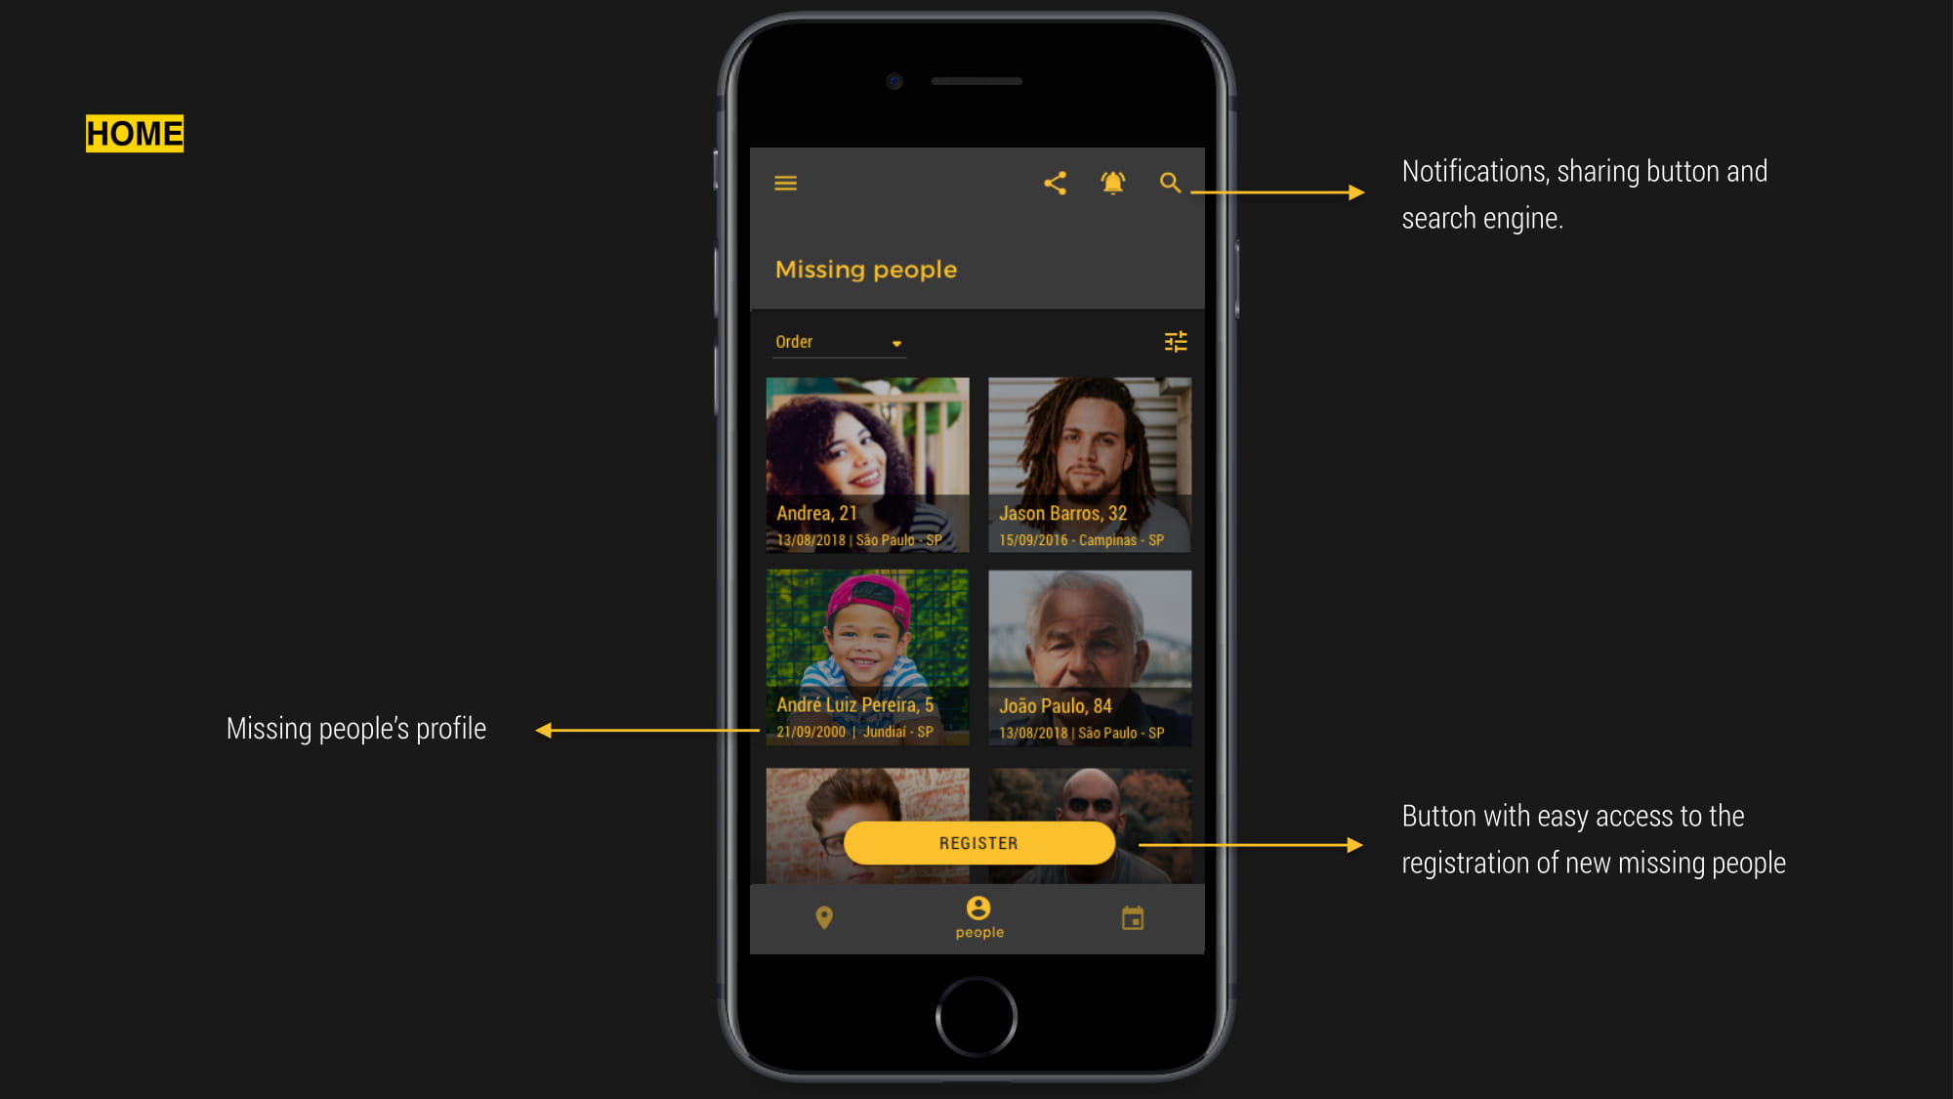1953x1099 pixels.
Task: Tap the hamburger menu icon
Action: tap(786, 183)
